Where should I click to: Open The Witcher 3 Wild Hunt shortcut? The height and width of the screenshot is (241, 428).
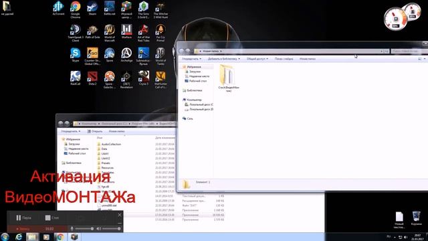(x=160, y=9)
